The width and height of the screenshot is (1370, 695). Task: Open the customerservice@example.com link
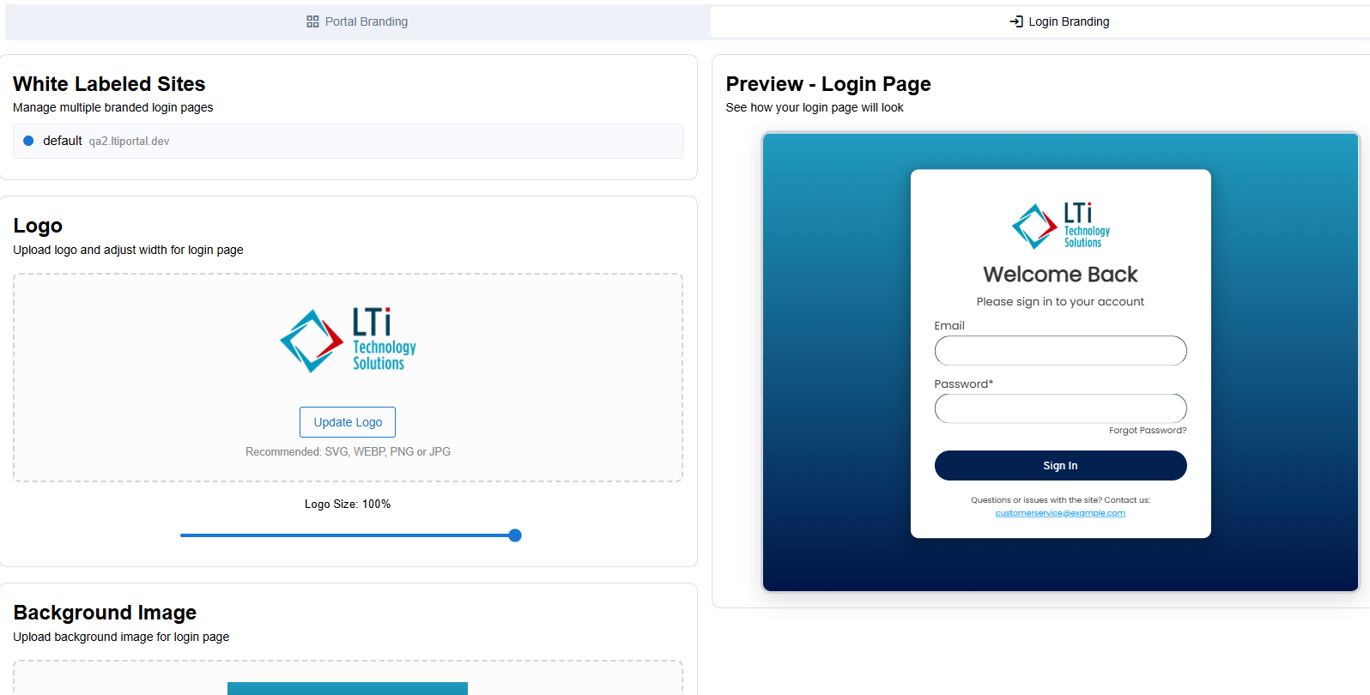click(1060, 513)
